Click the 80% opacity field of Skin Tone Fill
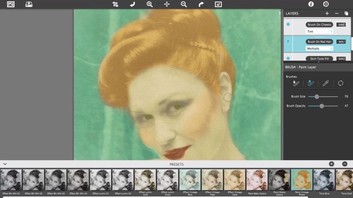Viewport: 353px width, 198px height. pyautogui.click(x=341, y=59)
